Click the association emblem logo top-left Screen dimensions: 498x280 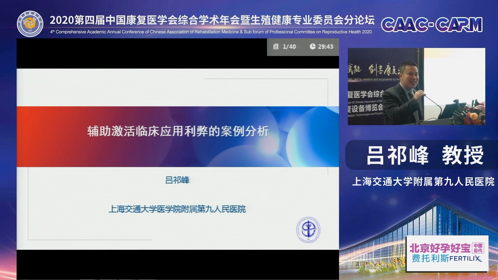[30, 24]
